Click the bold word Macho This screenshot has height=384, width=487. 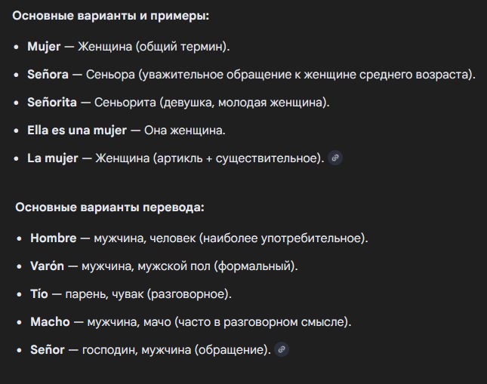(x=50, y=322)
